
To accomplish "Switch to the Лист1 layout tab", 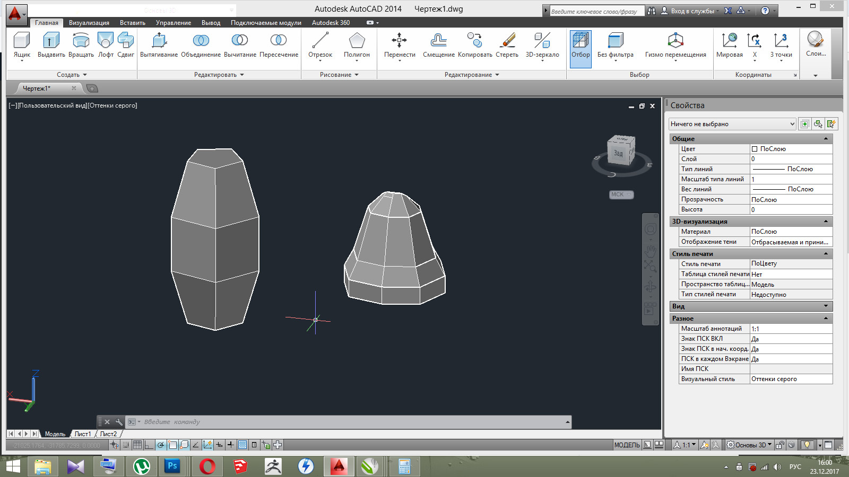I will pos(83,434).
